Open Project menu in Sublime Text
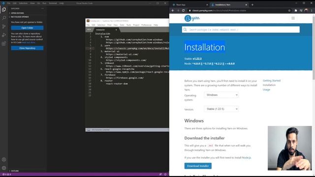This screenshot has width=315, height=177. (136, 25)
